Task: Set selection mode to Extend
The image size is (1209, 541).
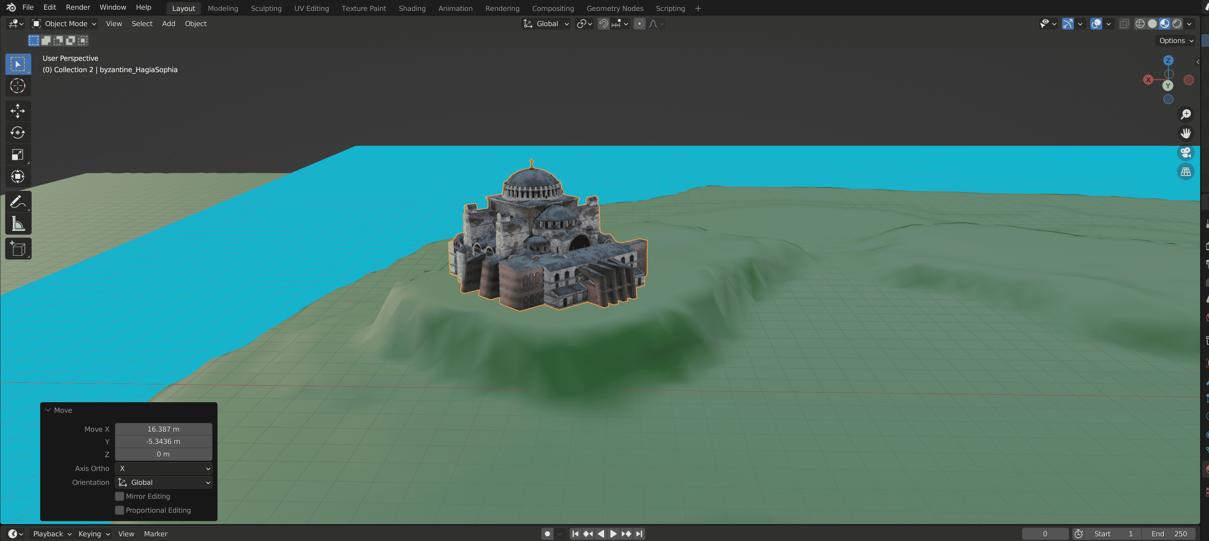Action: [x=46, y=41]
